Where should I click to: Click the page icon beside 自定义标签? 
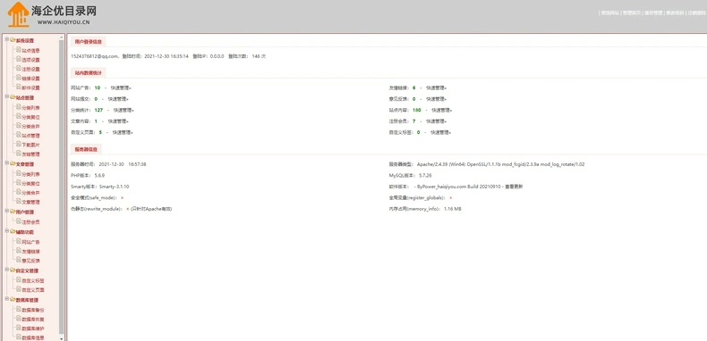point(19,280)
